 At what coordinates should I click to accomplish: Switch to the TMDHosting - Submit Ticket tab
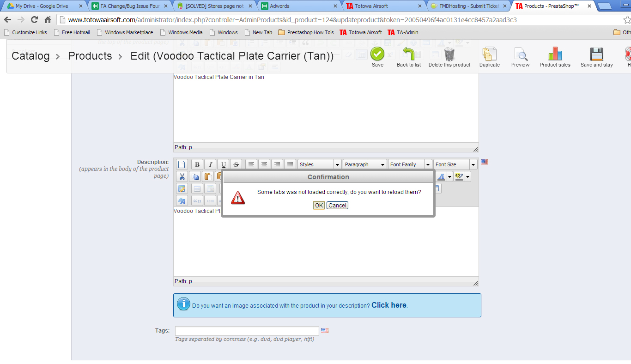(468, 6)
